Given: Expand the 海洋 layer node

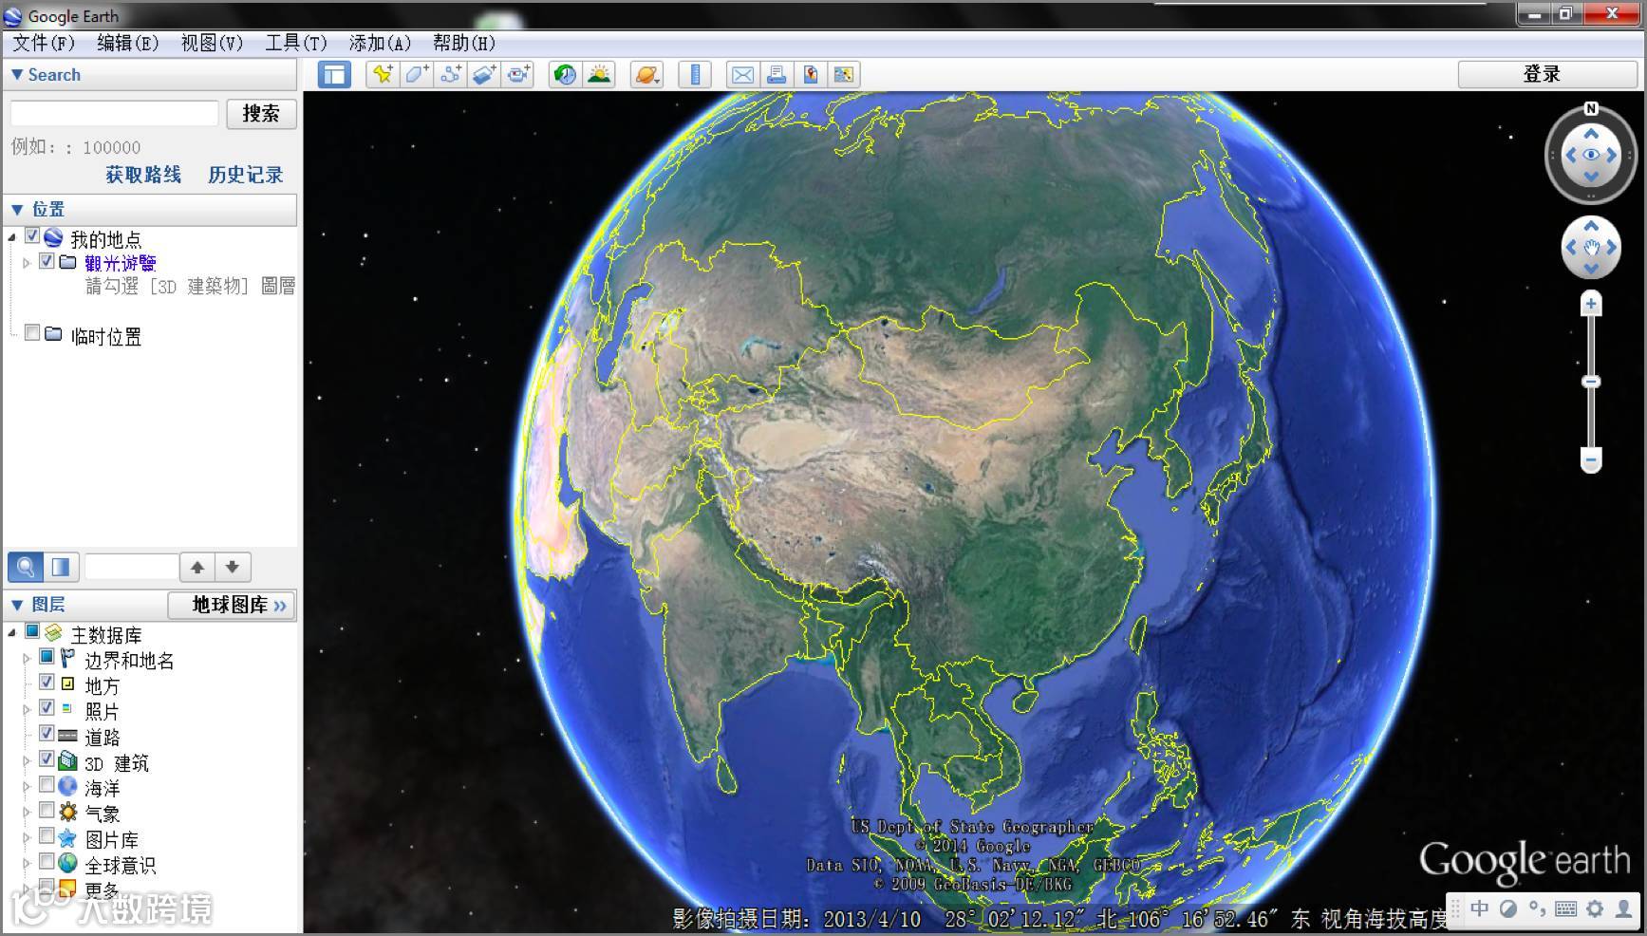Looking at the screenshot, I should (27, 787).
